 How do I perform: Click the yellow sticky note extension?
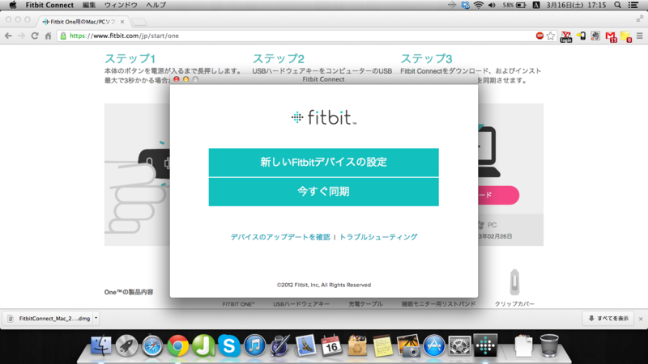point(626,36)
